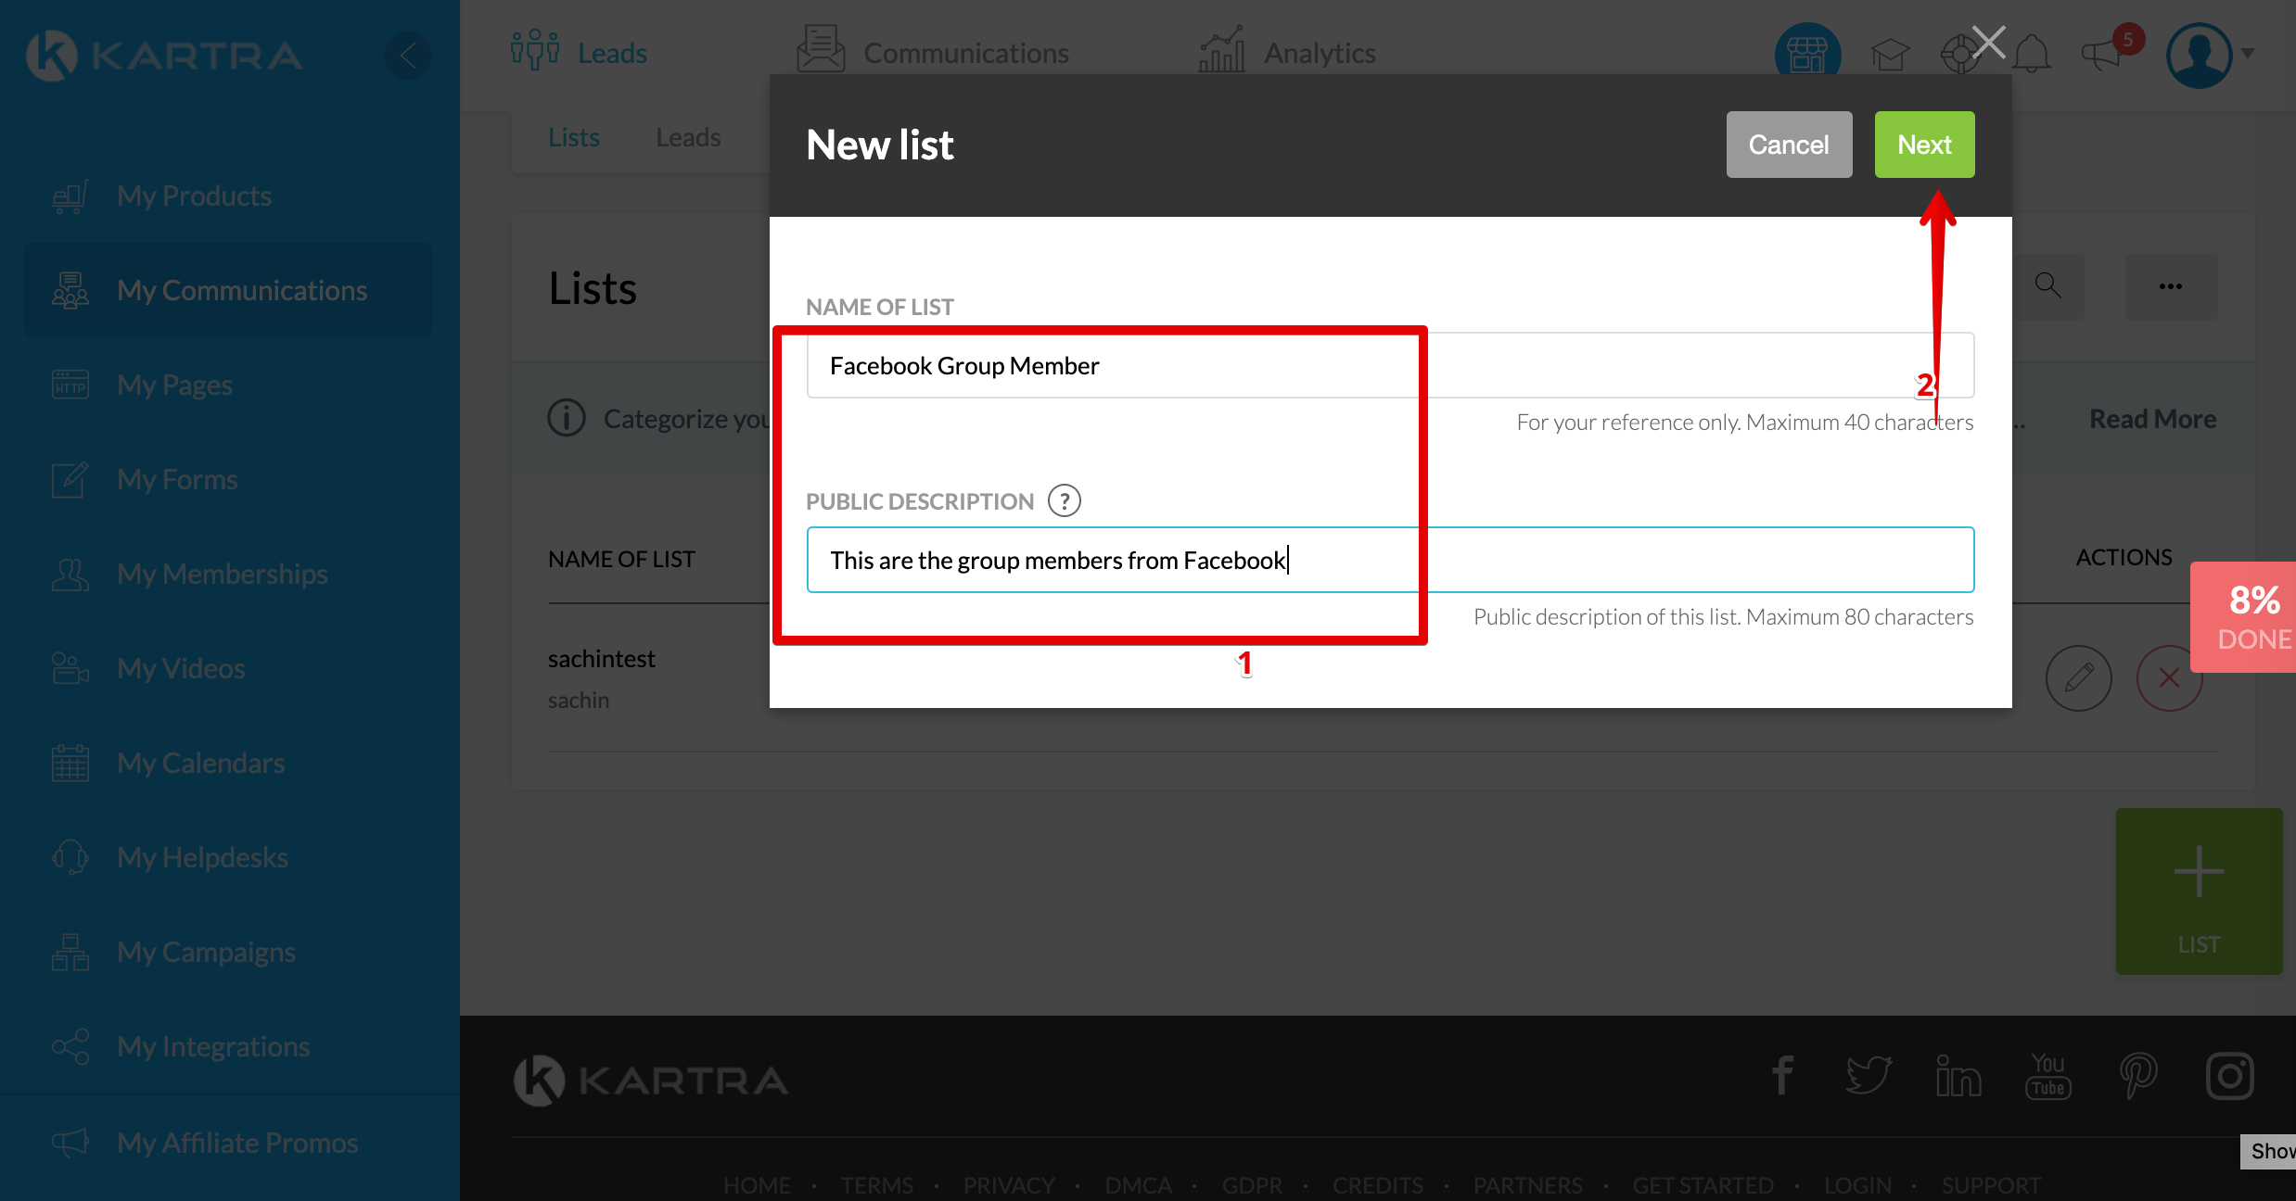Screen dimensions: 2296x1201
Task: Click the Public Description help icon
Action: [x=1064, y=501]
